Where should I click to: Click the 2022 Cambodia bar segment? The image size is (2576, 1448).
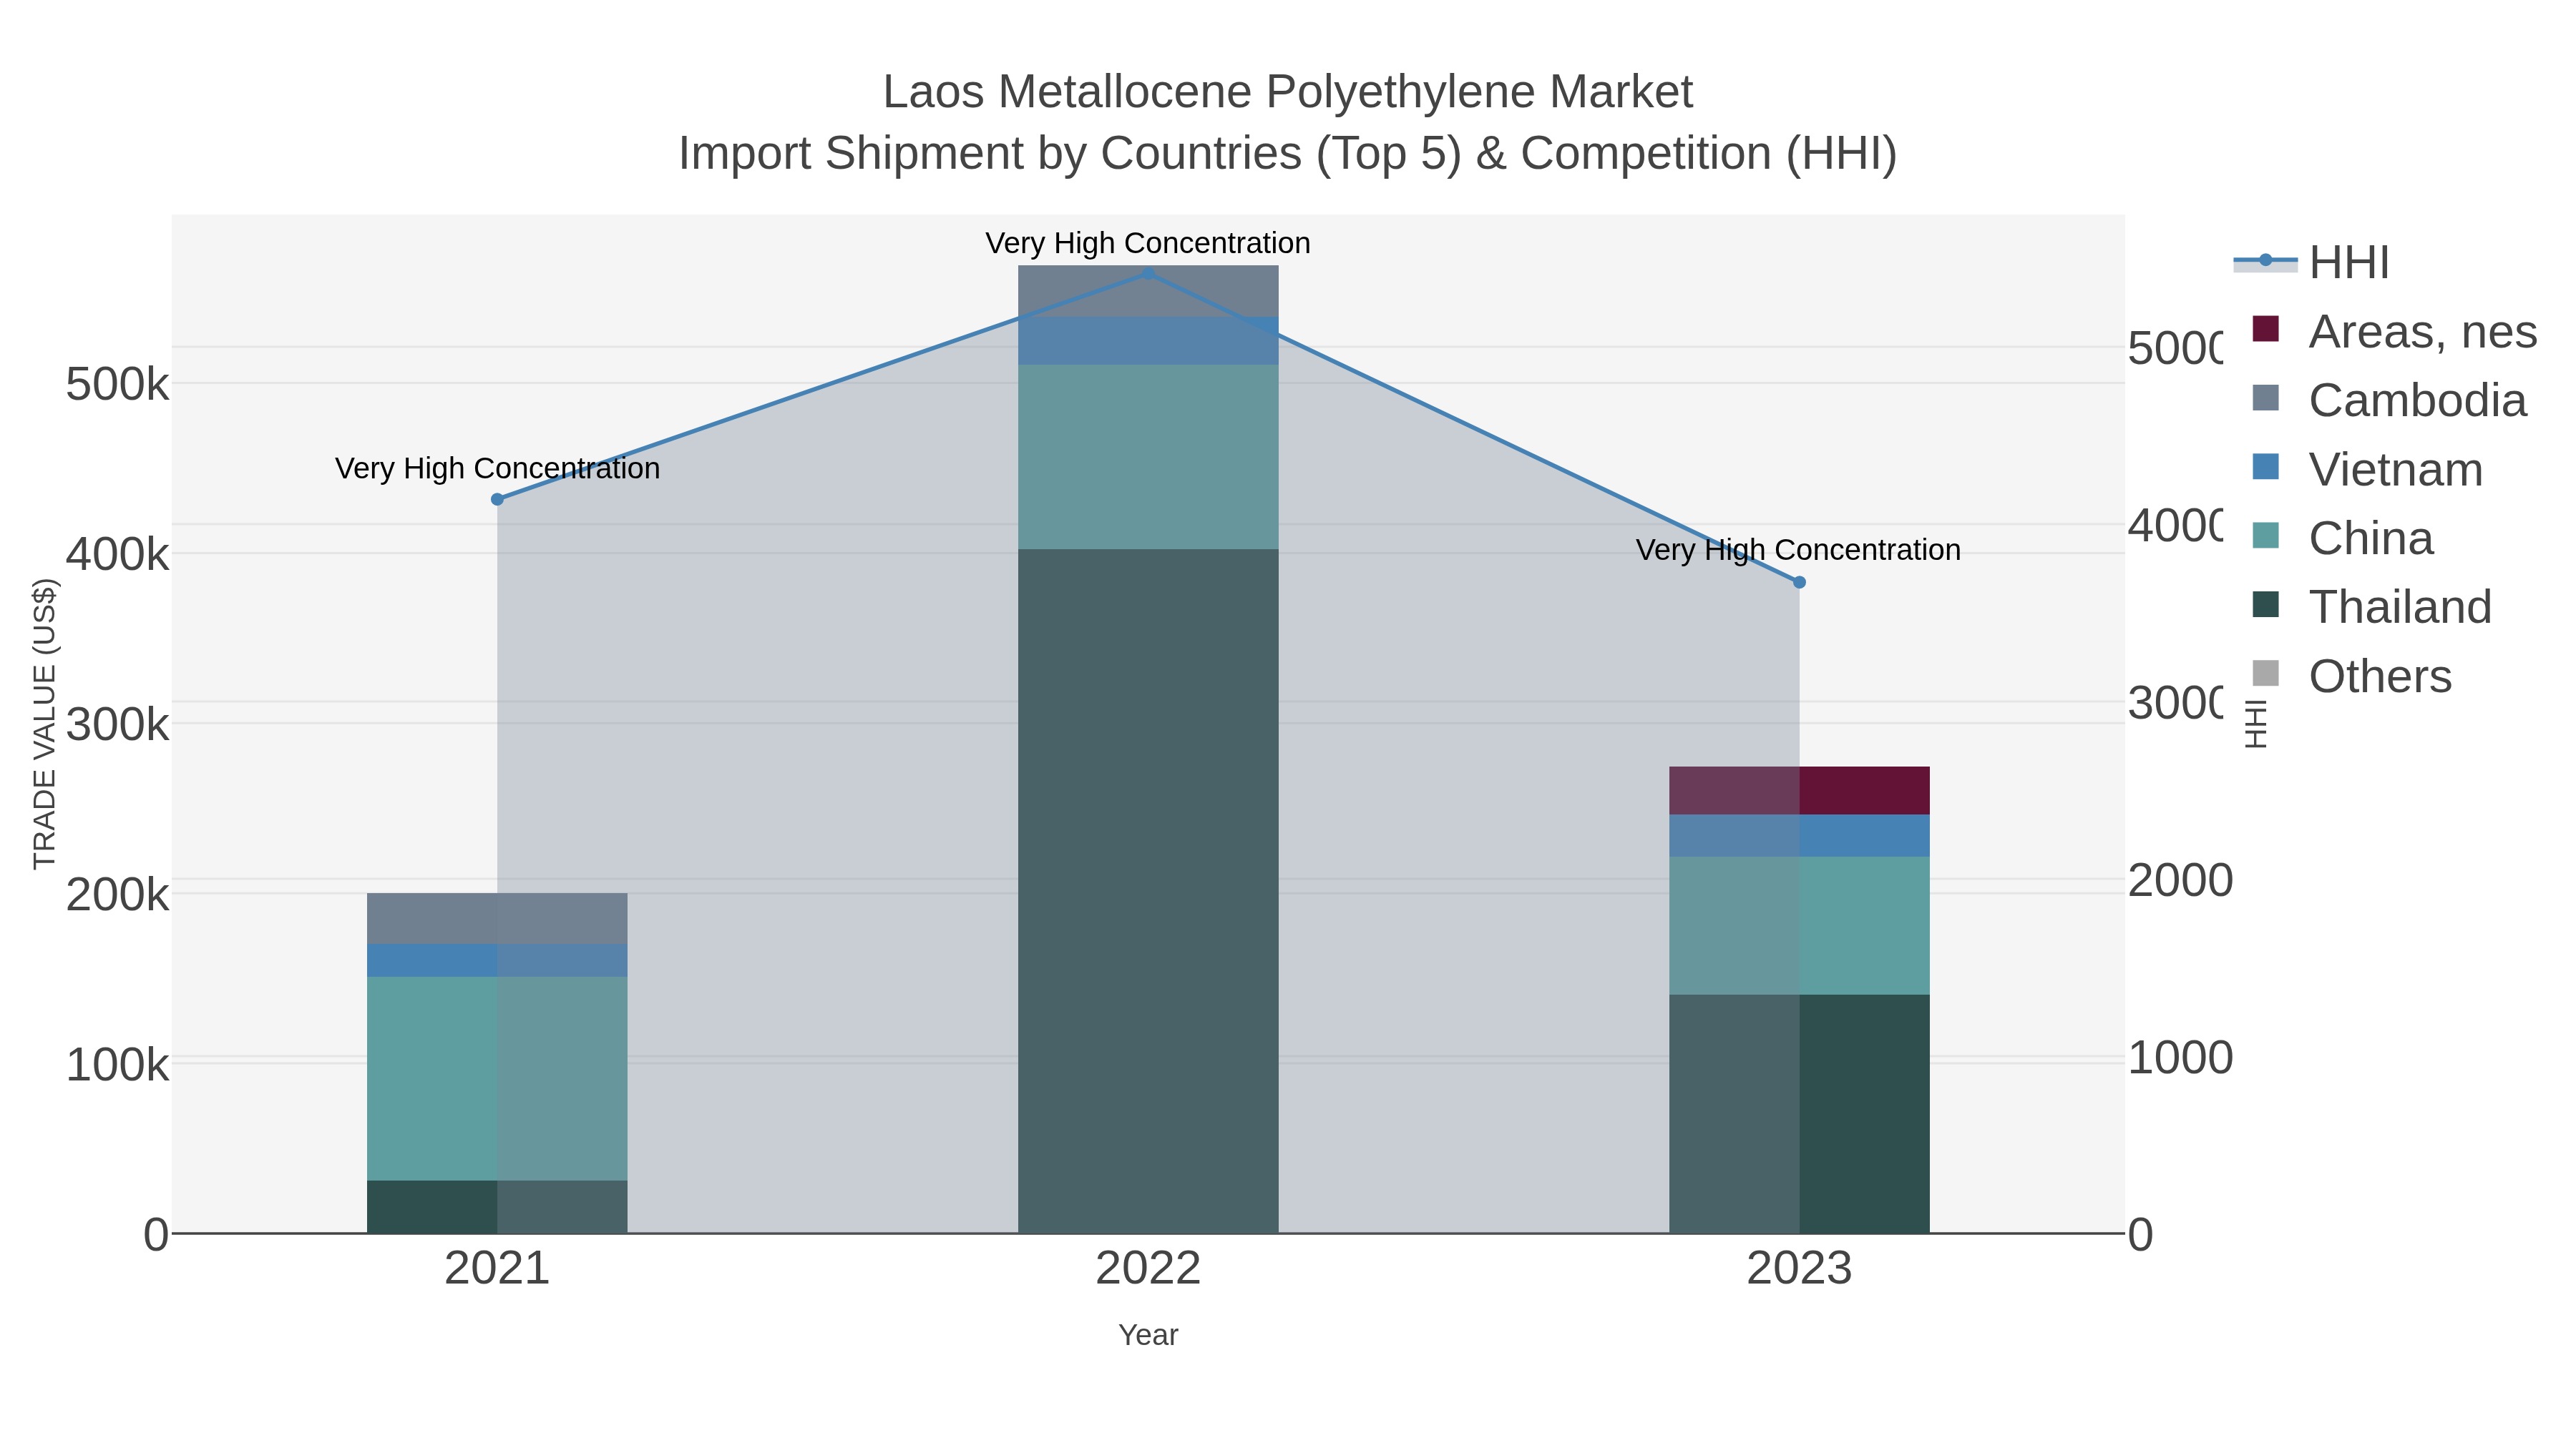pyautogui.click(x=1148, y=292)
